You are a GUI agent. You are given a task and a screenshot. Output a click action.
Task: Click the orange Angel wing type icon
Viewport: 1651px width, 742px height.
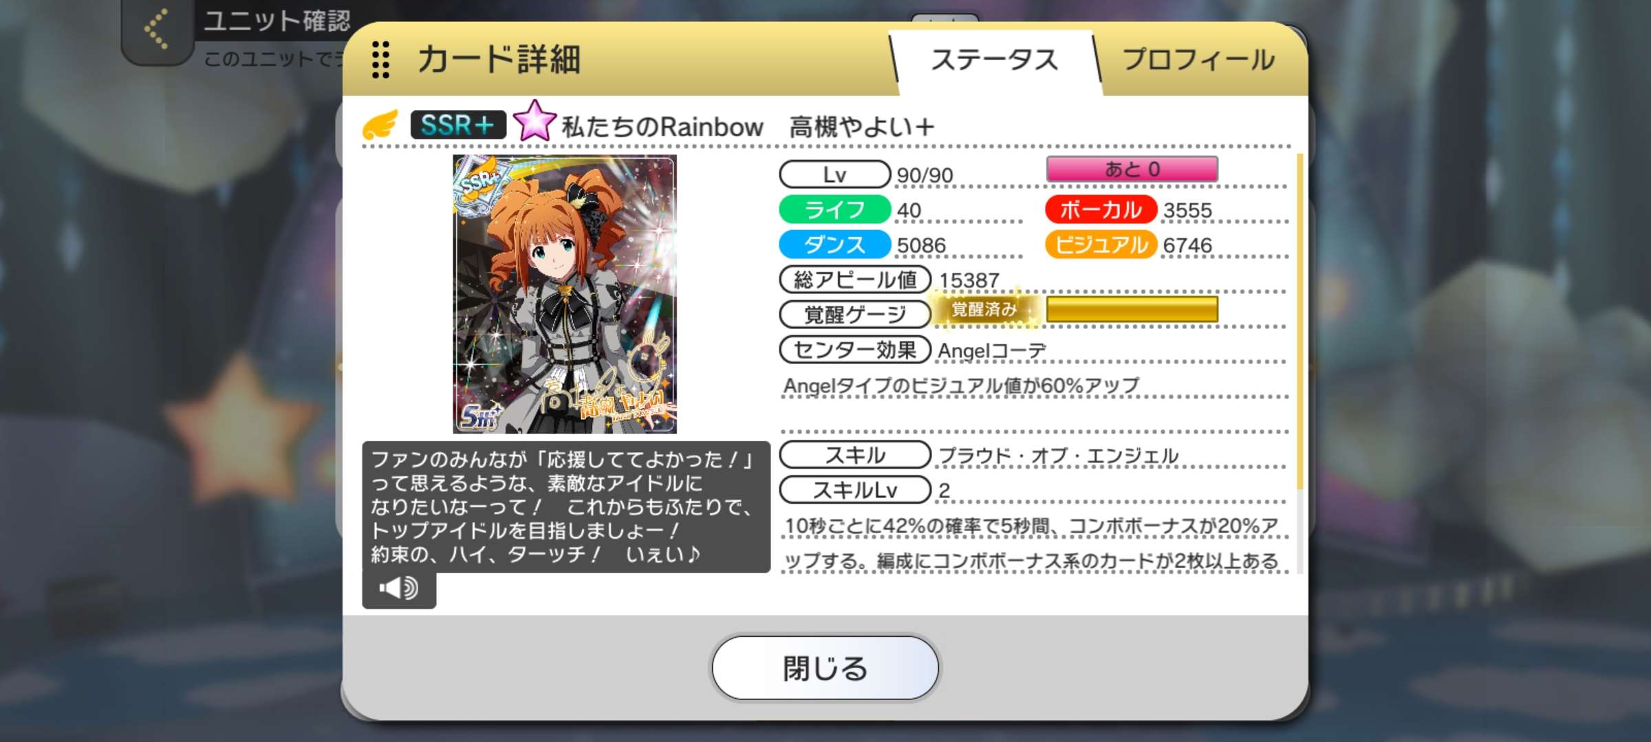point(380,125)
